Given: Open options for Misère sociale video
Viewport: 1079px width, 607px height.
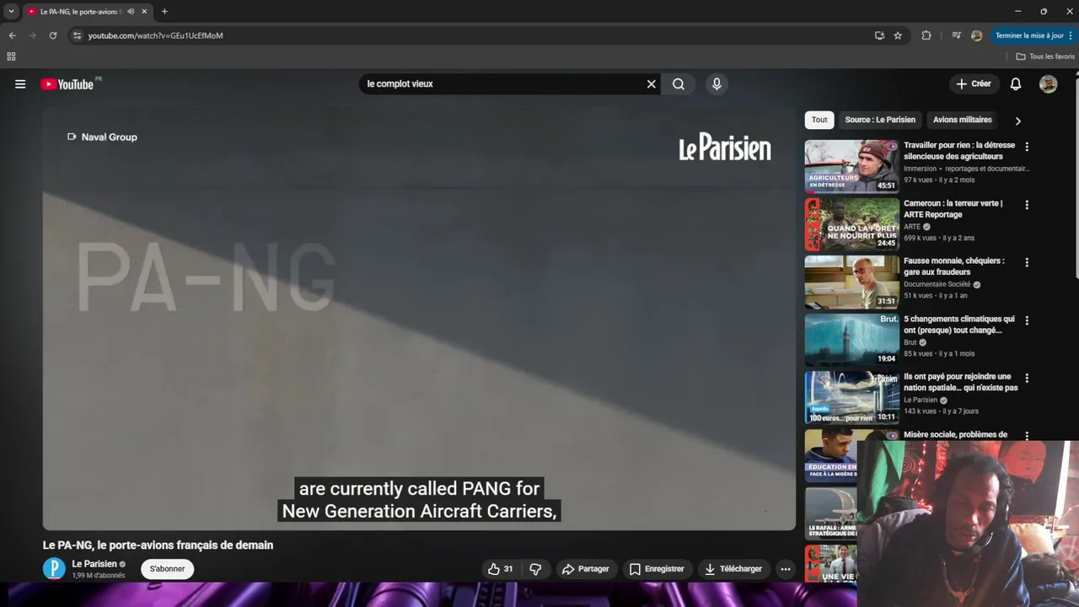Looking at the screenshot, I should click(1027, 436).
